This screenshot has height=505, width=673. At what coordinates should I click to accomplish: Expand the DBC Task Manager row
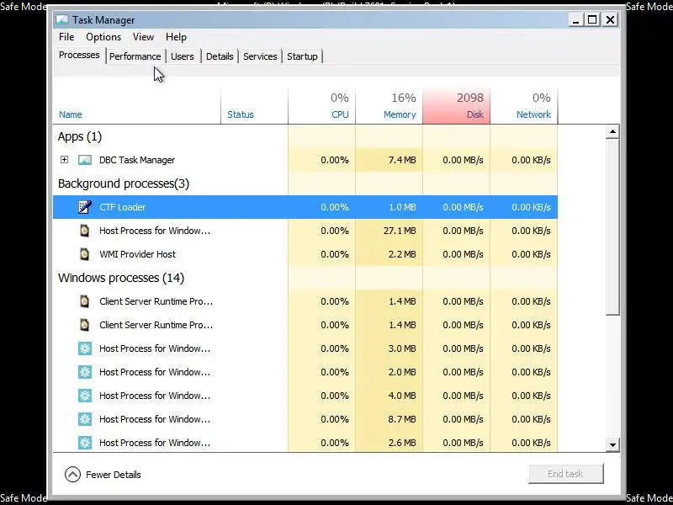coord(65,160)
